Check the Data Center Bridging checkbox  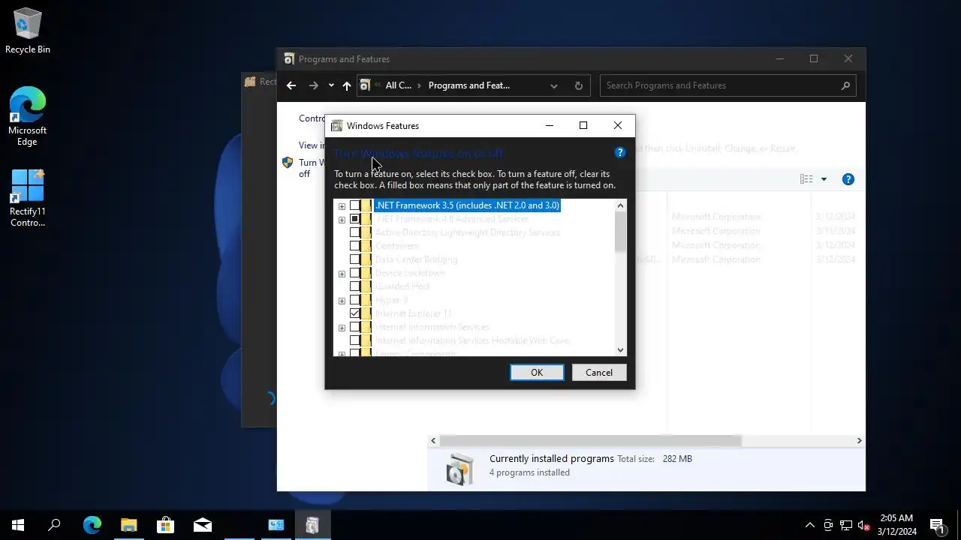tap(354, 259)
